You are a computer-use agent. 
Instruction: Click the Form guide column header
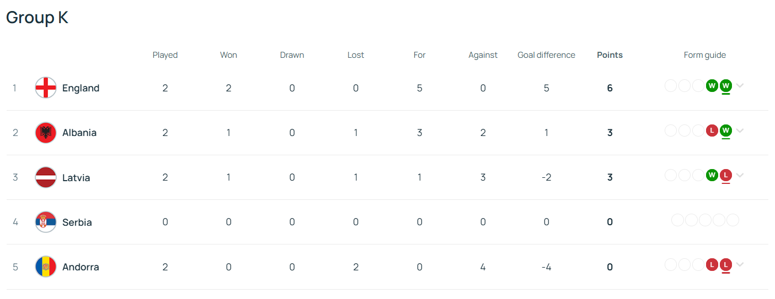coord(705,55)
